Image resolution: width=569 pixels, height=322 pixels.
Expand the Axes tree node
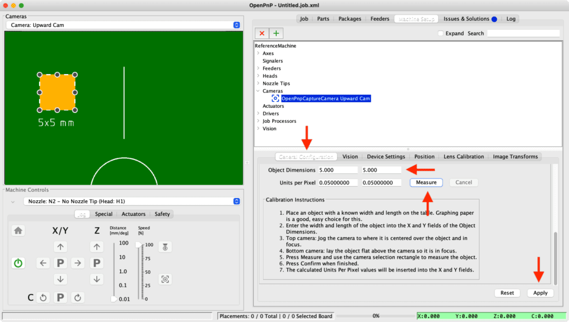258,53
